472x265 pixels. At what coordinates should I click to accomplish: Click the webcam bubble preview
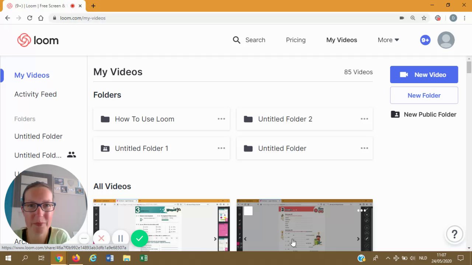(x=46, y=205)
